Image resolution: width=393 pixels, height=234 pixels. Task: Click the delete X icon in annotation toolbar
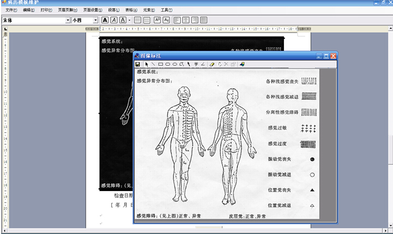(226, 64)
